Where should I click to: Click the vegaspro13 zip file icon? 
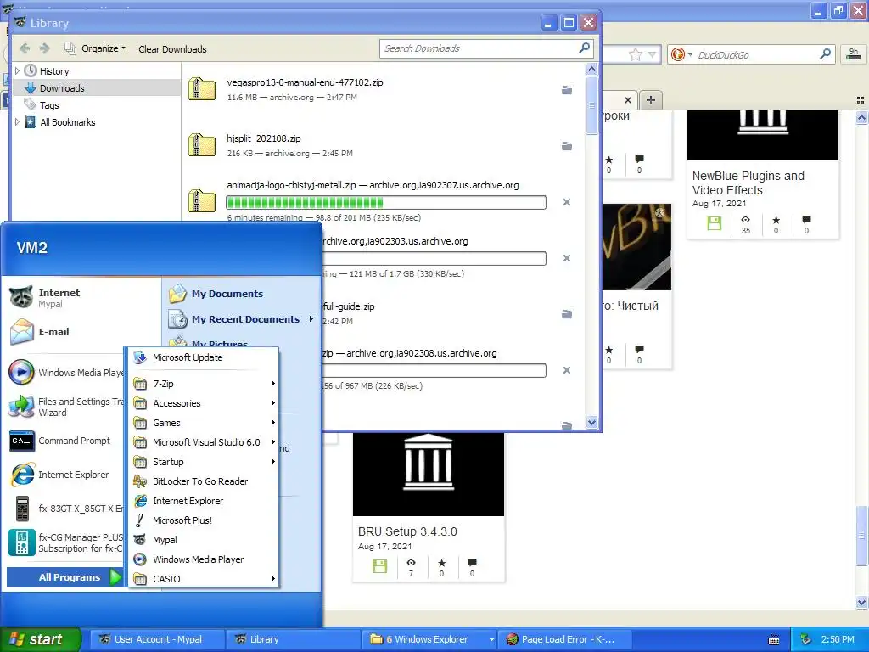click(202, 89)
